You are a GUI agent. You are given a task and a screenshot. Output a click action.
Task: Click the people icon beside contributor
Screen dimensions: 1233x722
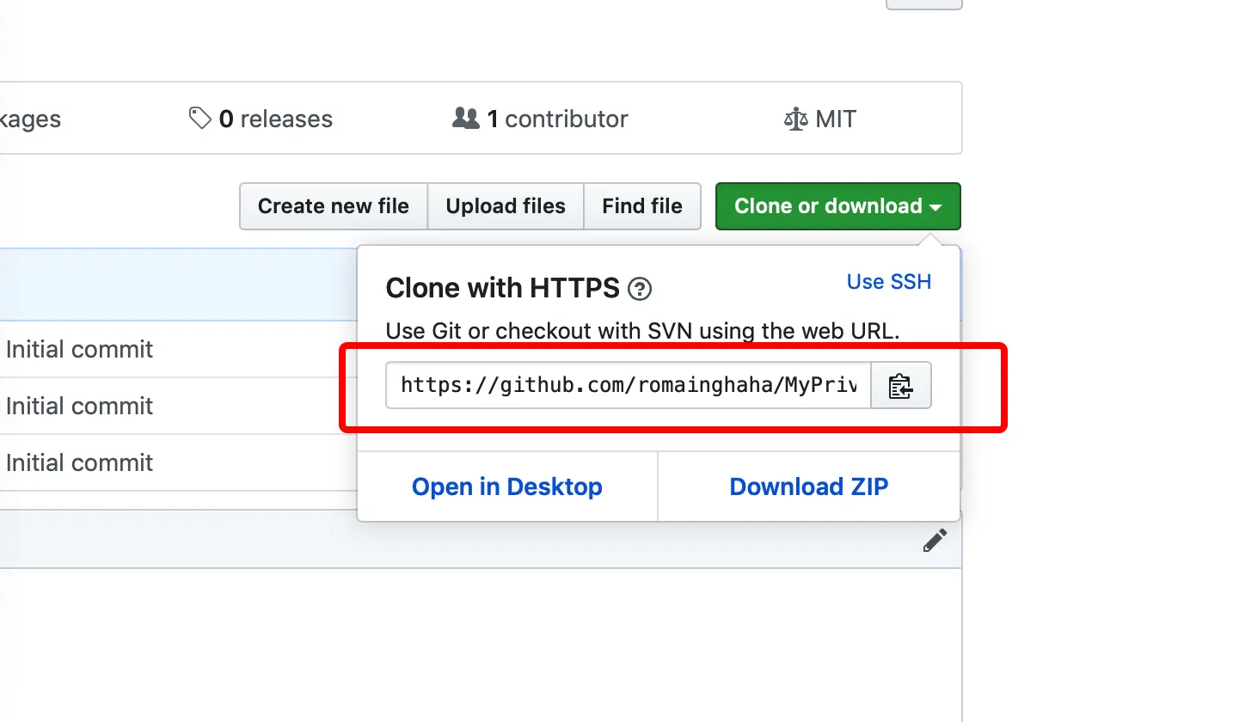465,119
